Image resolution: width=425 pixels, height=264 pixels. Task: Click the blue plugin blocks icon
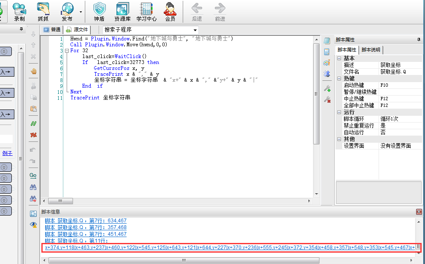tap(327, 74)
